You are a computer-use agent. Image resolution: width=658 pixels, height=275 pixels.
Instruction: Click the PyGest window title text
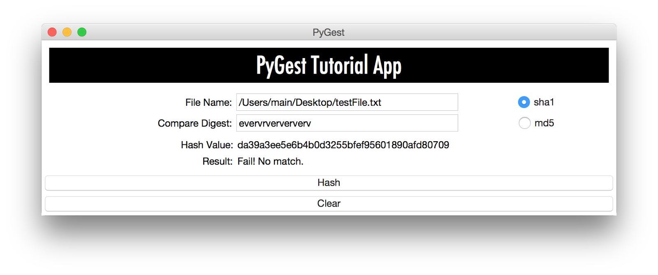coord(329,32)
